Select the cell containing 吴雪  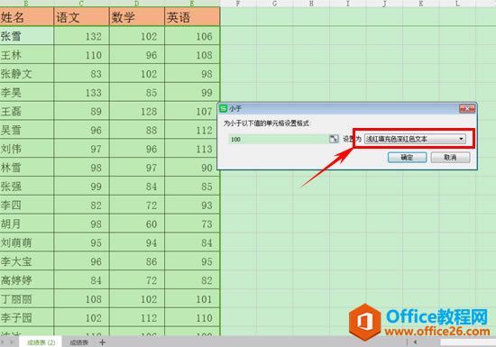tap(26, 130)
